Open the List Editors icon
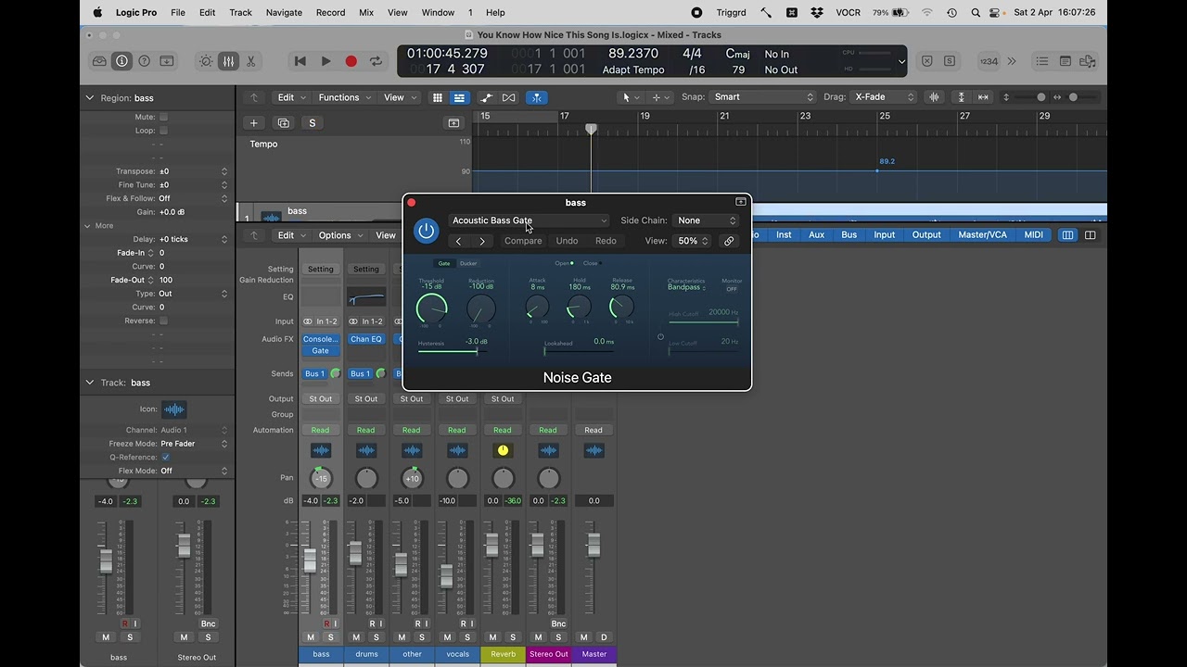The height and width of the screenshot is (667, 1187). pyautogui.click(x=1042, y=61)
